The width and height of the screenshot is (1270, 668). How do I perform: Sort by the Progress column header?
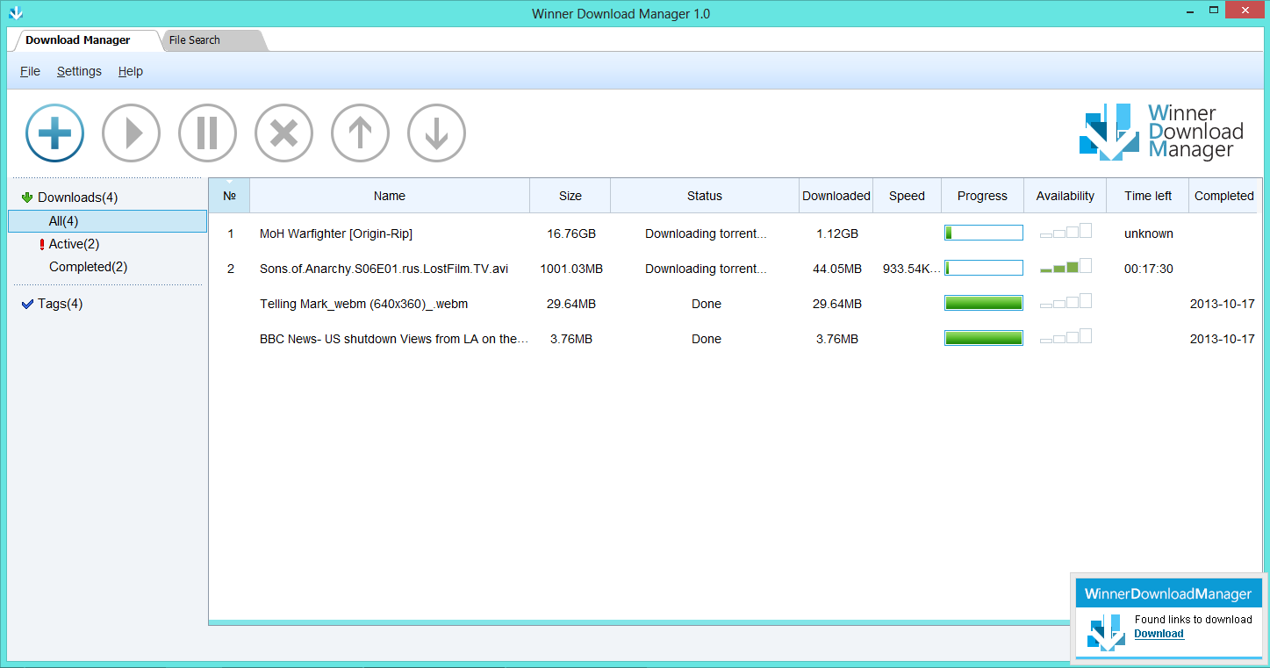(982, 196)
